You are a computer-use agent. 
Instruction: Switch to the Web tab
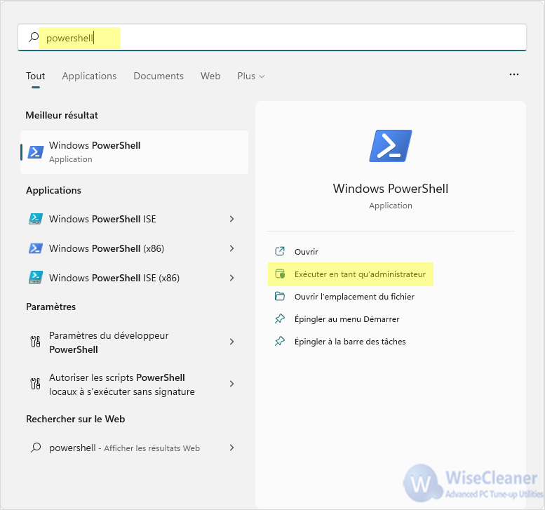tap(210, 76)
